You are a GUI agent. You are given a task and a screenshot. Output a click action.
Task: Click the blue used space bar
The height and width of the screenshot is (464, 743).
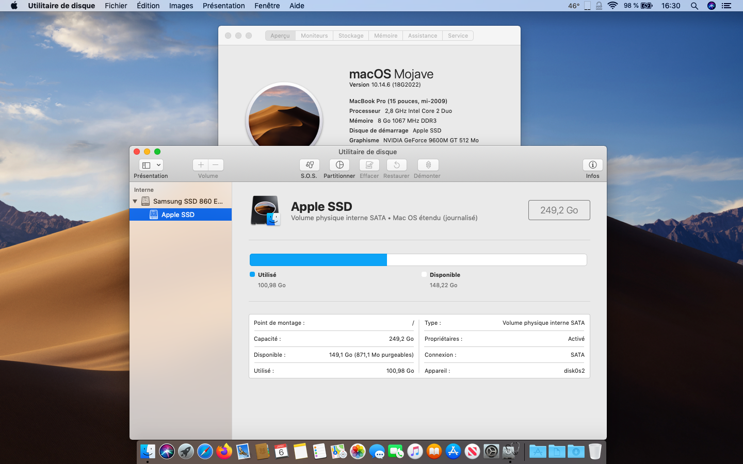tap(318, 260)
